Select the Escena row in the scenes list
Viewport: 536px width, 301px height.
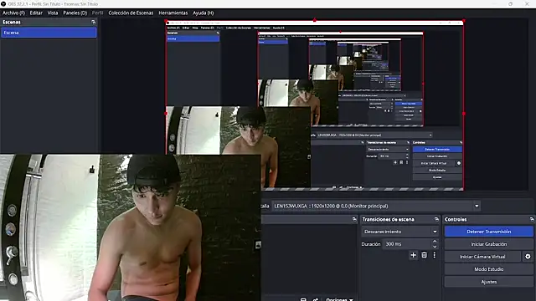(x=49, y=33)
